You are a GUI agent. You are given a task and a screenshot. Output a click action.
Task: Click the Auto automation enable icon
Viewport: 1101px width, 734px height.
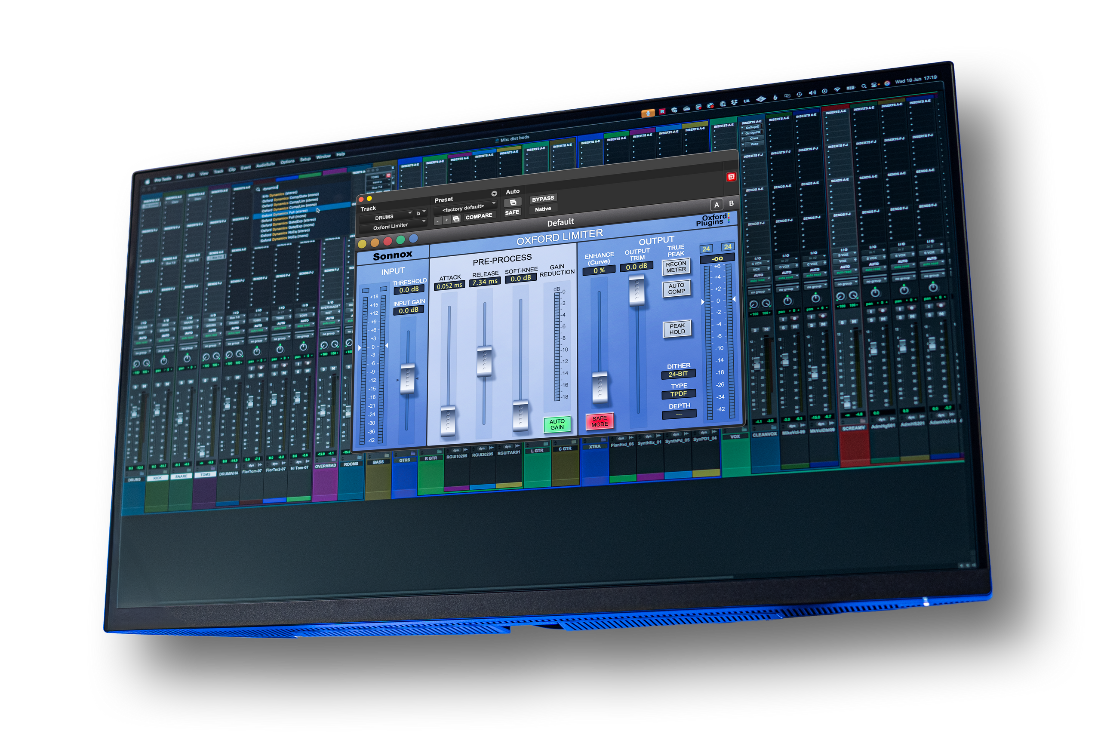(x=513, y=202)
